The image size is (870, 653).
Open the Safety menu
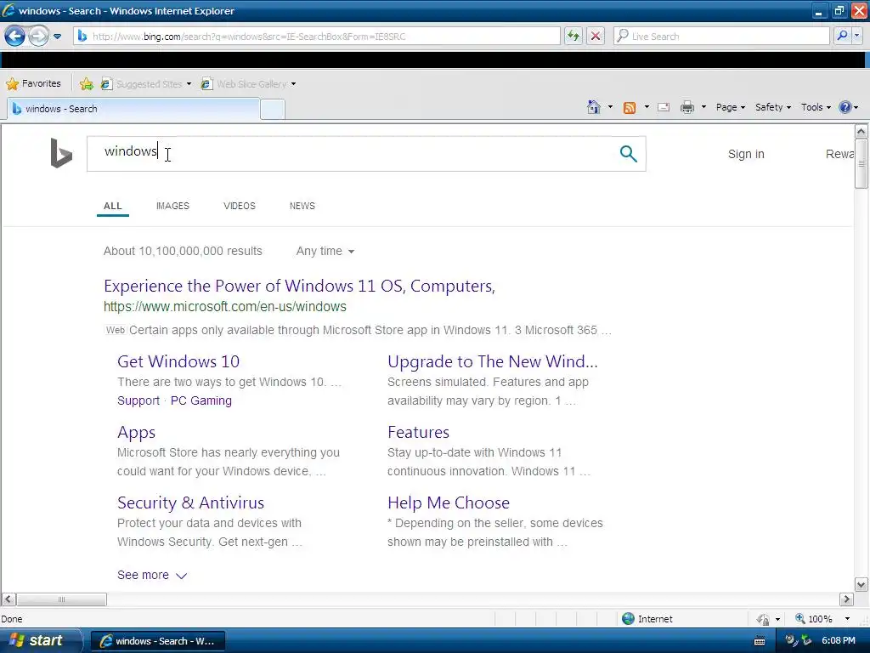[x=773, y=107]
